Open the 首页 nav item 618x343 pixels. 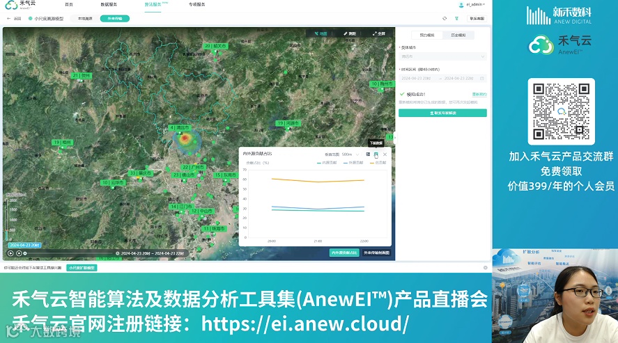point(69,5)
